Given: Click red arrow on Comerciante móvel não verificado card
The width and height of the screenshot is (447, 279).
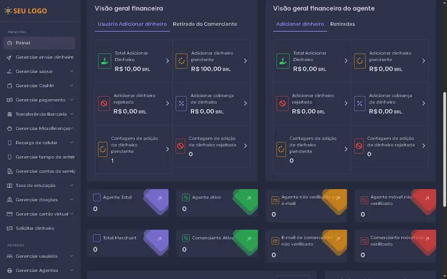Looking at the screenshot, I should 427,239.
